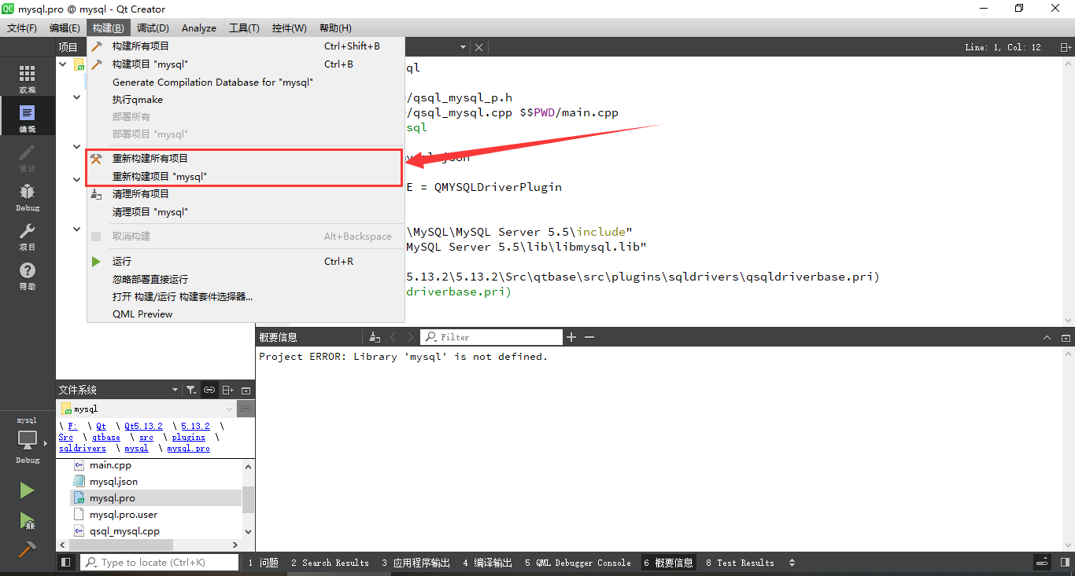Click the Type to locate input field
This screenshot has height=576, width=1075.
157,562
